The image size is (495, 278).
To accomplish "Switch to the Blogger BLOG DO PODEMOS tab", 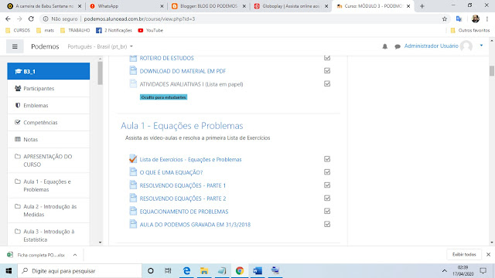I will click(209, 6).
